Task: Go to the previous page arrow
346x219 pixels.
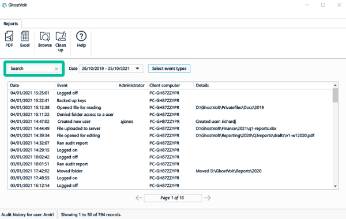Action: 139,198
